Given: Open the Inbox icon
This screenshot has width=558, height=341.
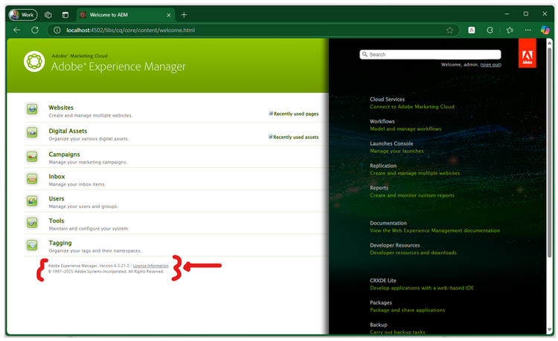Looking at the screenshot, I should coord(32,178).
